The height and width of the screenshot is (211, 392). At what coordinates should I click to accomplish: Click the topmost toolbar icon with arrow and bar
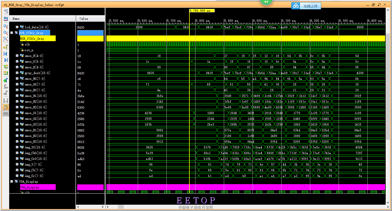pyautogui.click(x=5, y=11)
